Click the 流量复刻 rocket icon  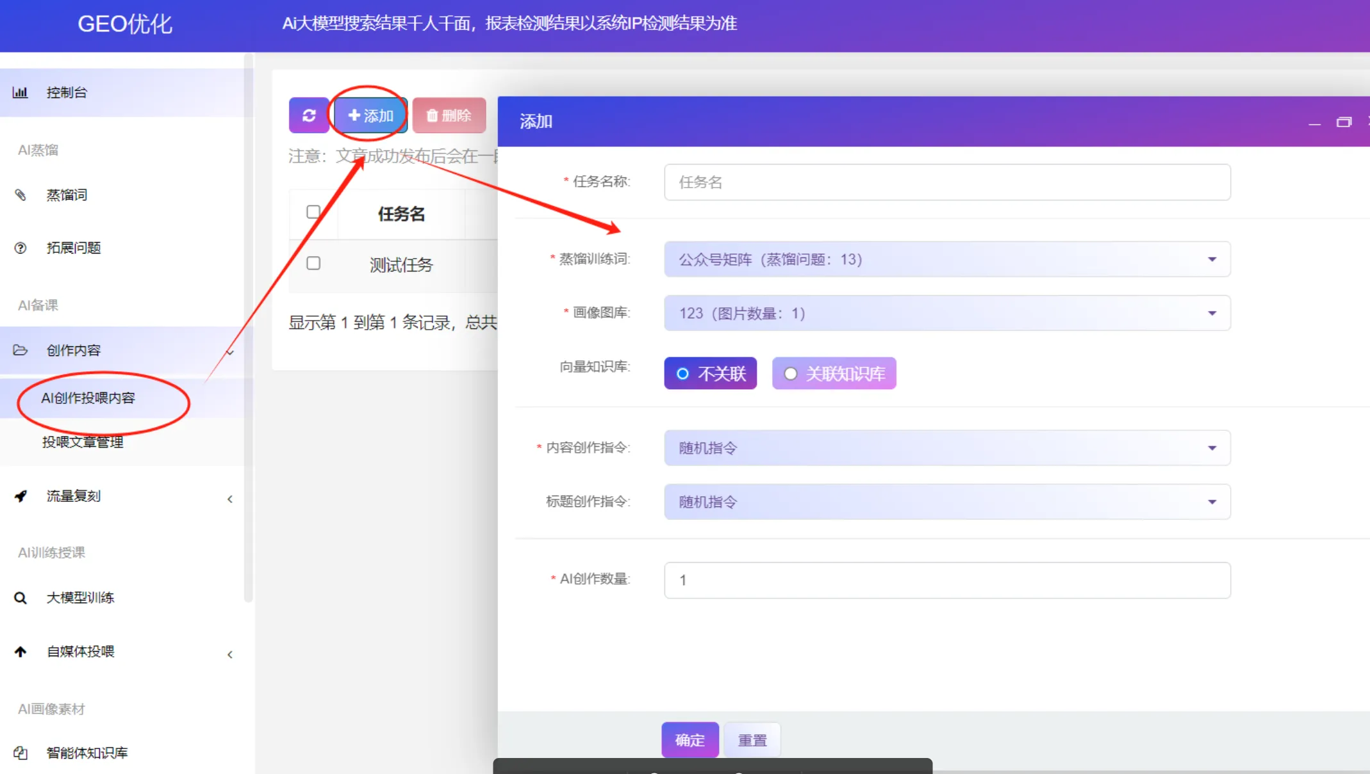click(21, 496)
